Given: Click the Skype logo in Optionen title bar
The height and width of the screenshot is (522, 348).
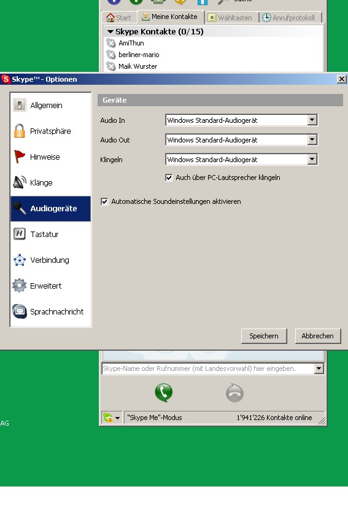Looking at the screenshot, I should pyautogui.click(x=6, y=79).
